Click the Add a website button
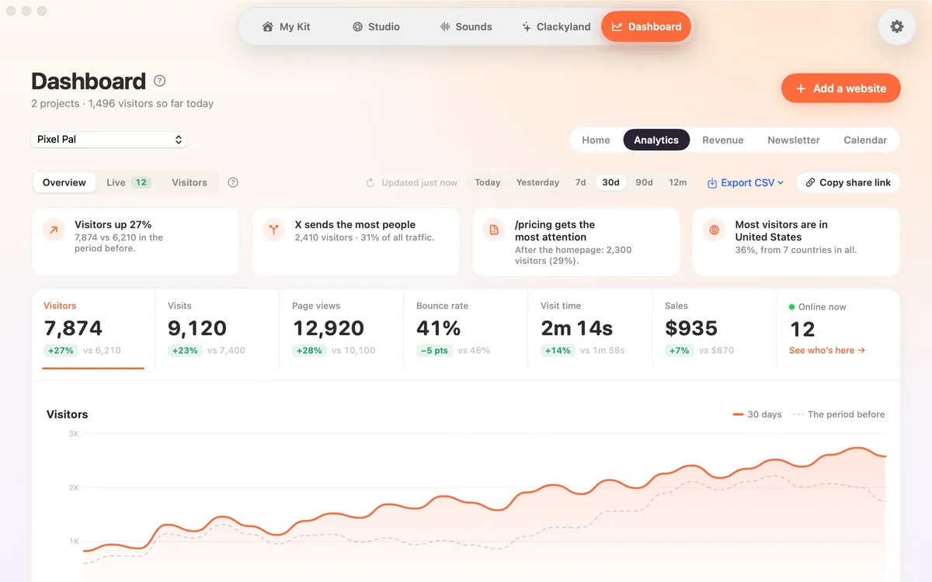 tap(841, 88)
